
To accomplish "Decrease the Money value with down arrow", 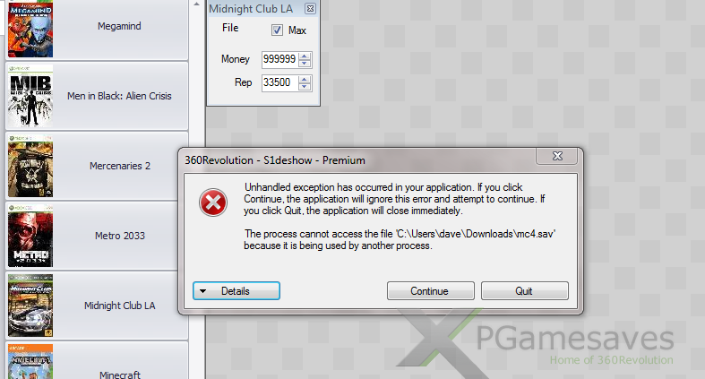I will pos(305,64).
